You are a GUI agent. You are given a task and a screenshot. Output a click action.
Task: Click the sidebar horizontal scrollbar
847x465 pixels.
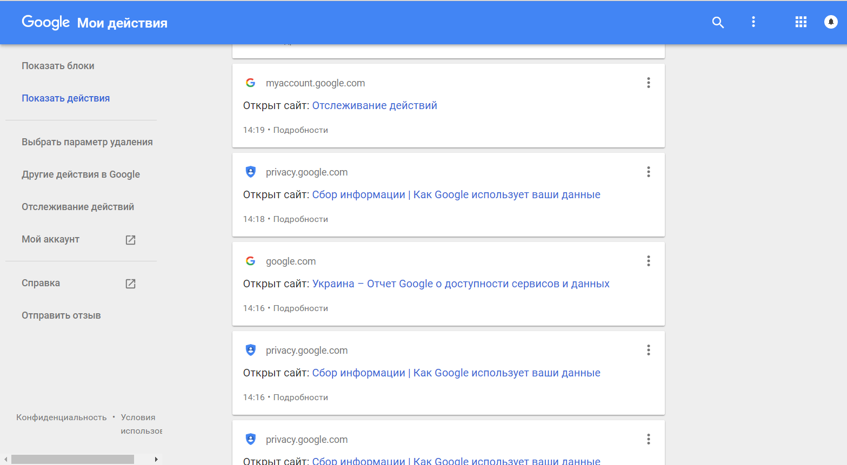(72, 459)
